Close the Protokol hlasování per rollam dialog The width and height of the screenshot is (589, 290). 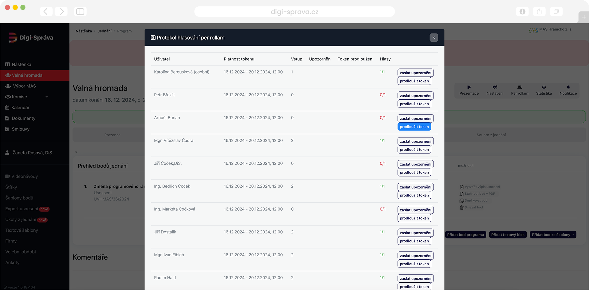[433, 38]
